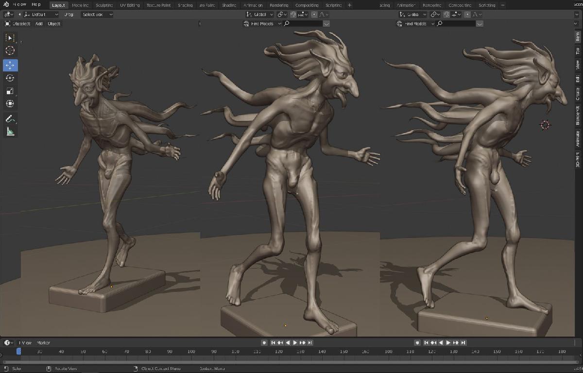Viewport: 583px width, 373px height.
Task: Click the Marker menu in timeline
Action: (43, 343)
